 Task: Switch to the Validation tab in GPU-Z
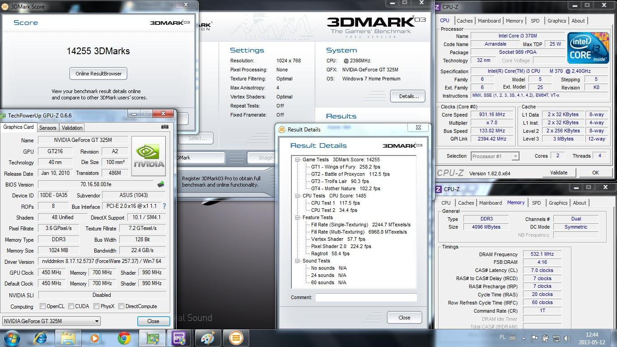[72, 128]
